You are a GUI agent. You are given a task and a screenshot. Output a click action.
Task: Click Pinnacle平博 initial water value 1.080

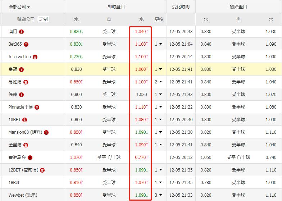pyautogui.click(x=271, y=107)
